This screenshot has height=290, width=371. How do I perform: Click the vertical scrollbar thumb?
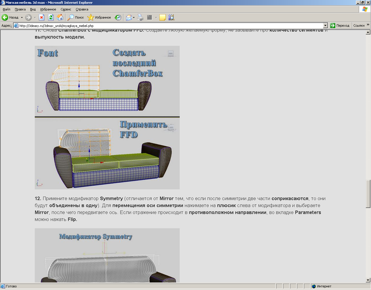click(x=368, y=194)
